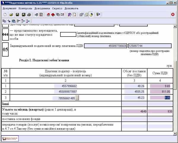Image resolution: width=178 pixels, height=143 pixels.
Task: Click the properties window icon in toolbar
Action: click(81, 15)
